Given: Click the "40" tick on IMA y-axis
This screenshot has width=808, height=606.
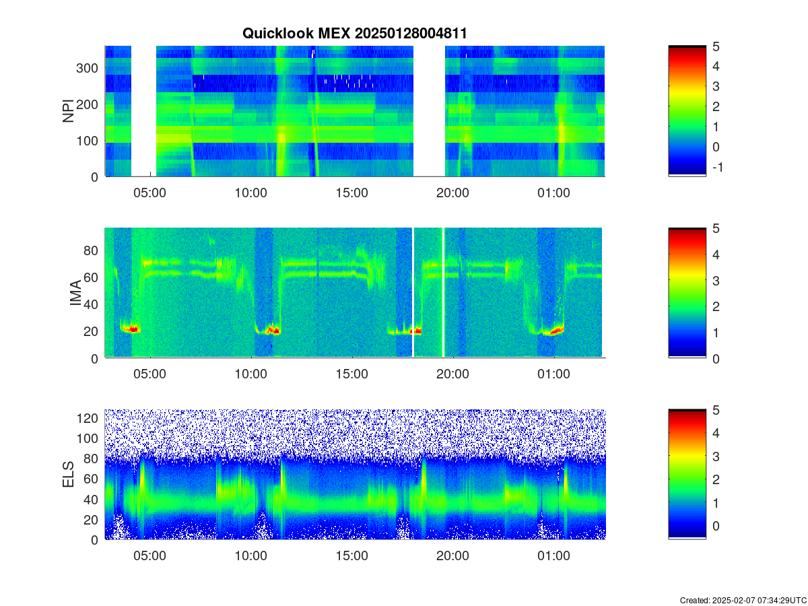Looking at the screenshot, I should [x=92, y=304].
